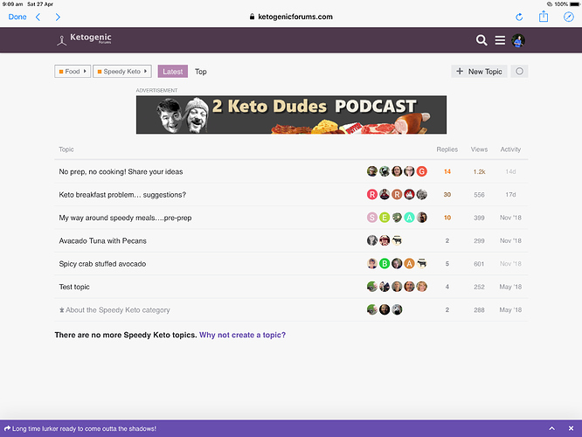
Task: Click the cow avatar in Avacado Tuna row
Action: point(397,240)
